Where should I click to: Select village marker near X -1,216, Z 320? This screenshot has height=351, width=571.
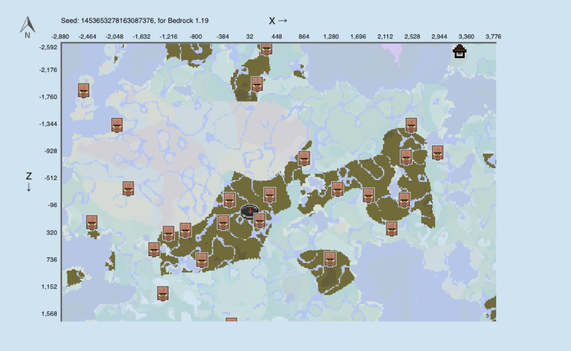point(168,233)
